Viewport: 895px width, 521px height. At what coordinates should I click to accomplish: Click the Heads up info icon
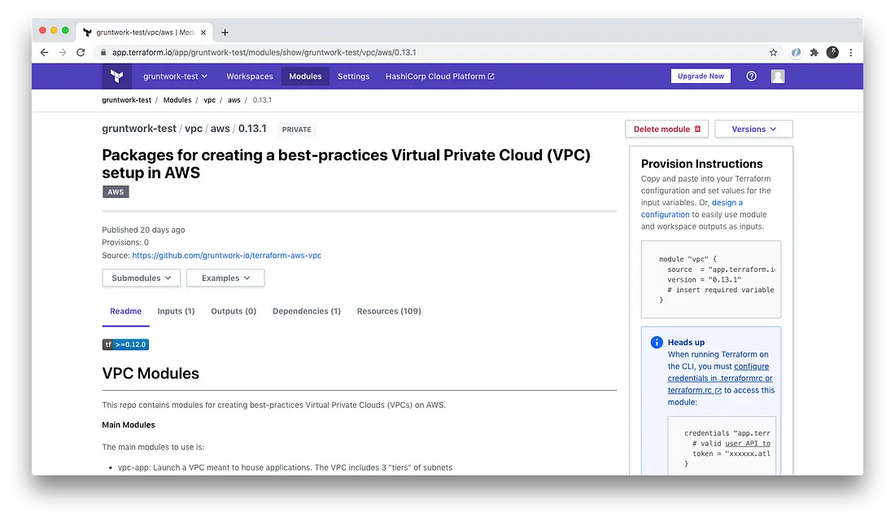pos(657,342)
